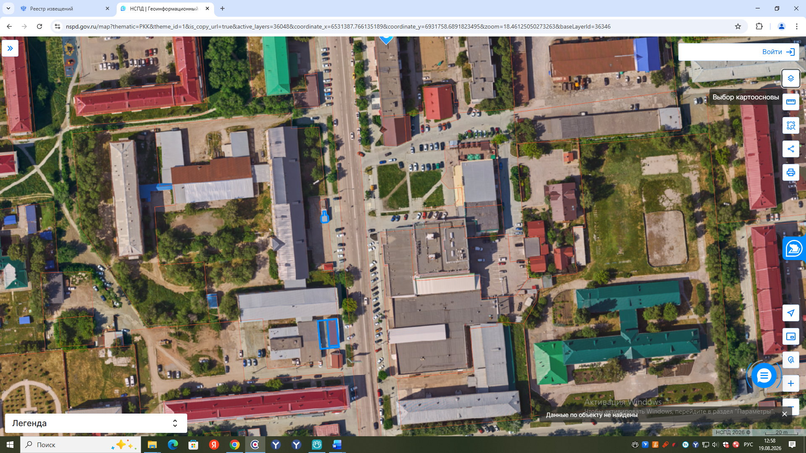
Task: Open the browser extensions menu
Action: pyautogui.click(x=759, y=26)
